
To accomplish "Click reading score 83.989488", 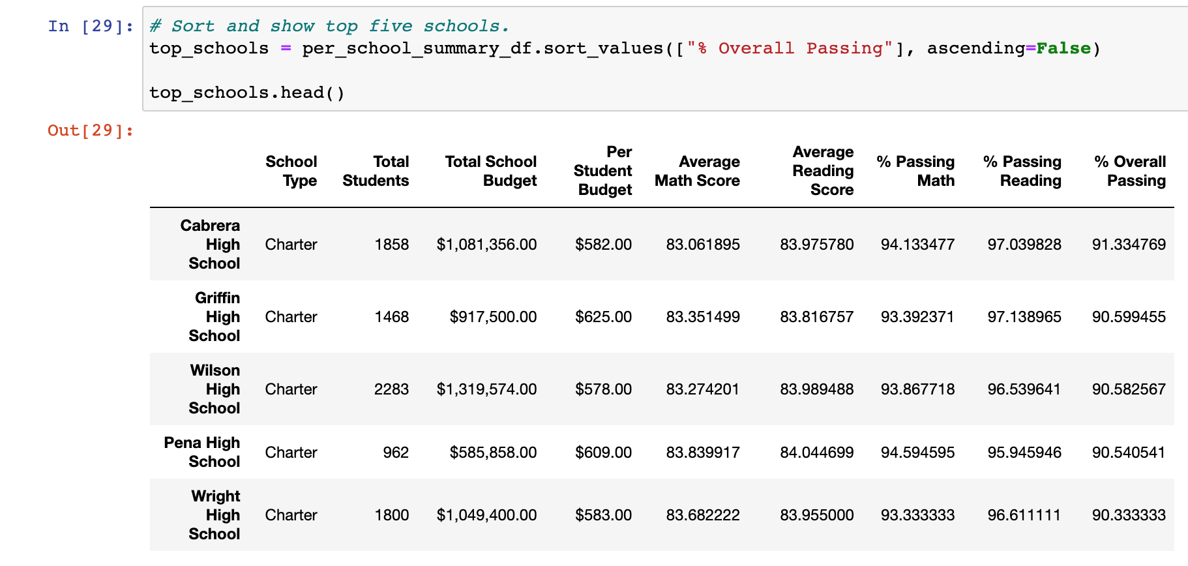I will pos(816,389).
